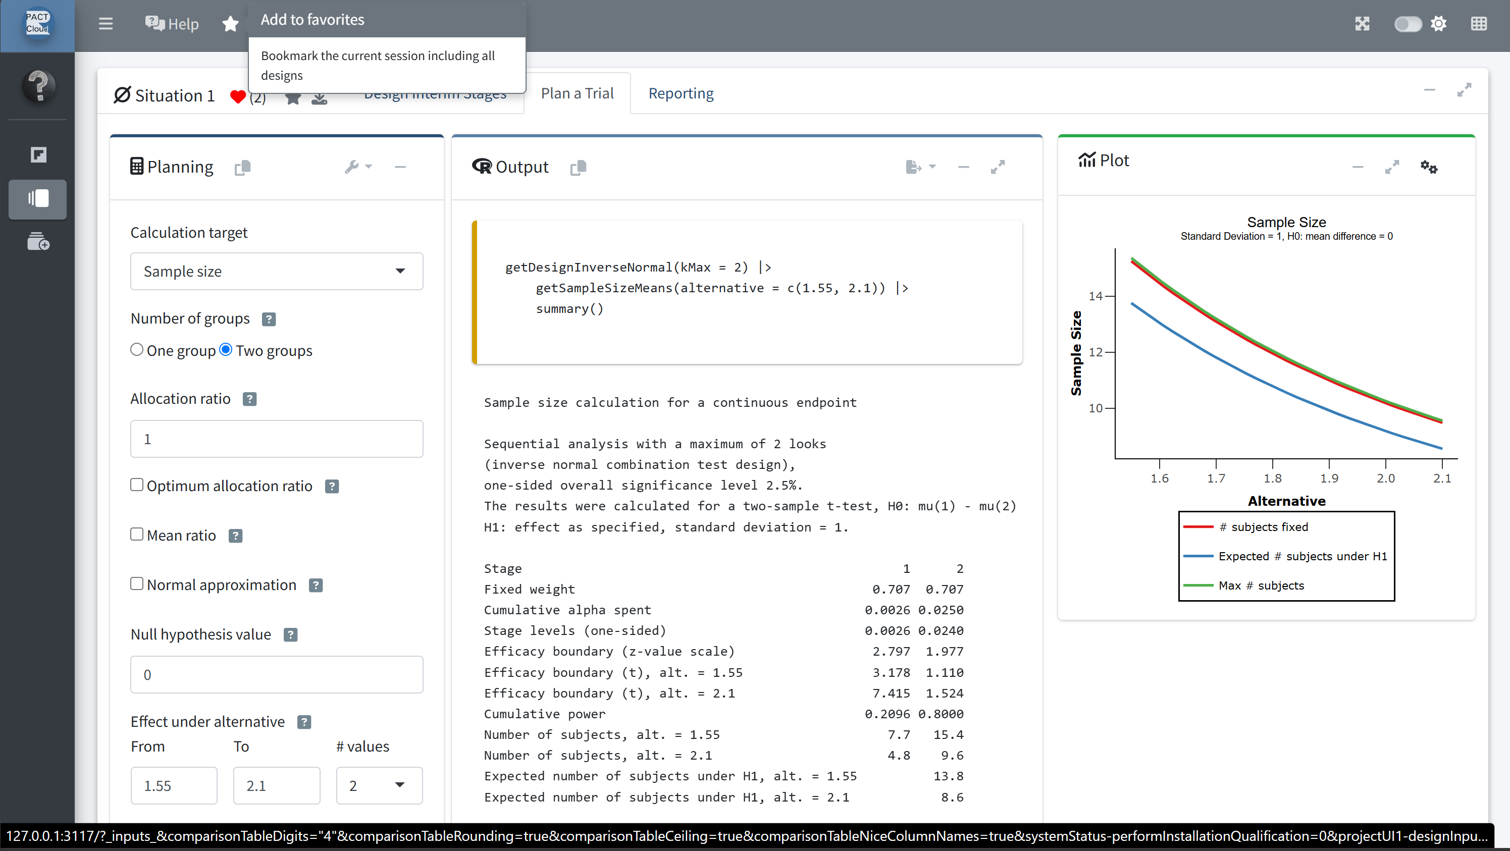Open help for Mean ratio

click(x=236, y=536)
